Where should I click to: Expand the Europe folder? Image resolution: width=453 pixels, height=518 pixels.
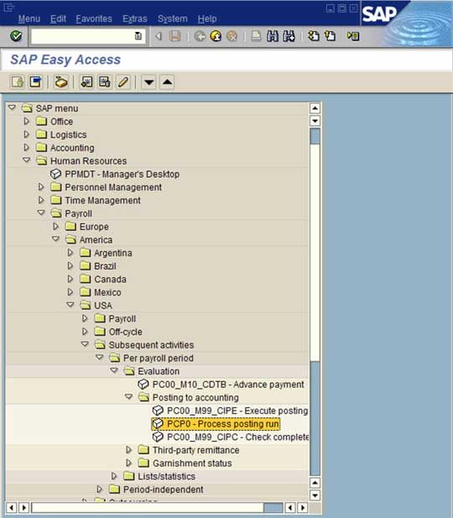coord(55,227)
